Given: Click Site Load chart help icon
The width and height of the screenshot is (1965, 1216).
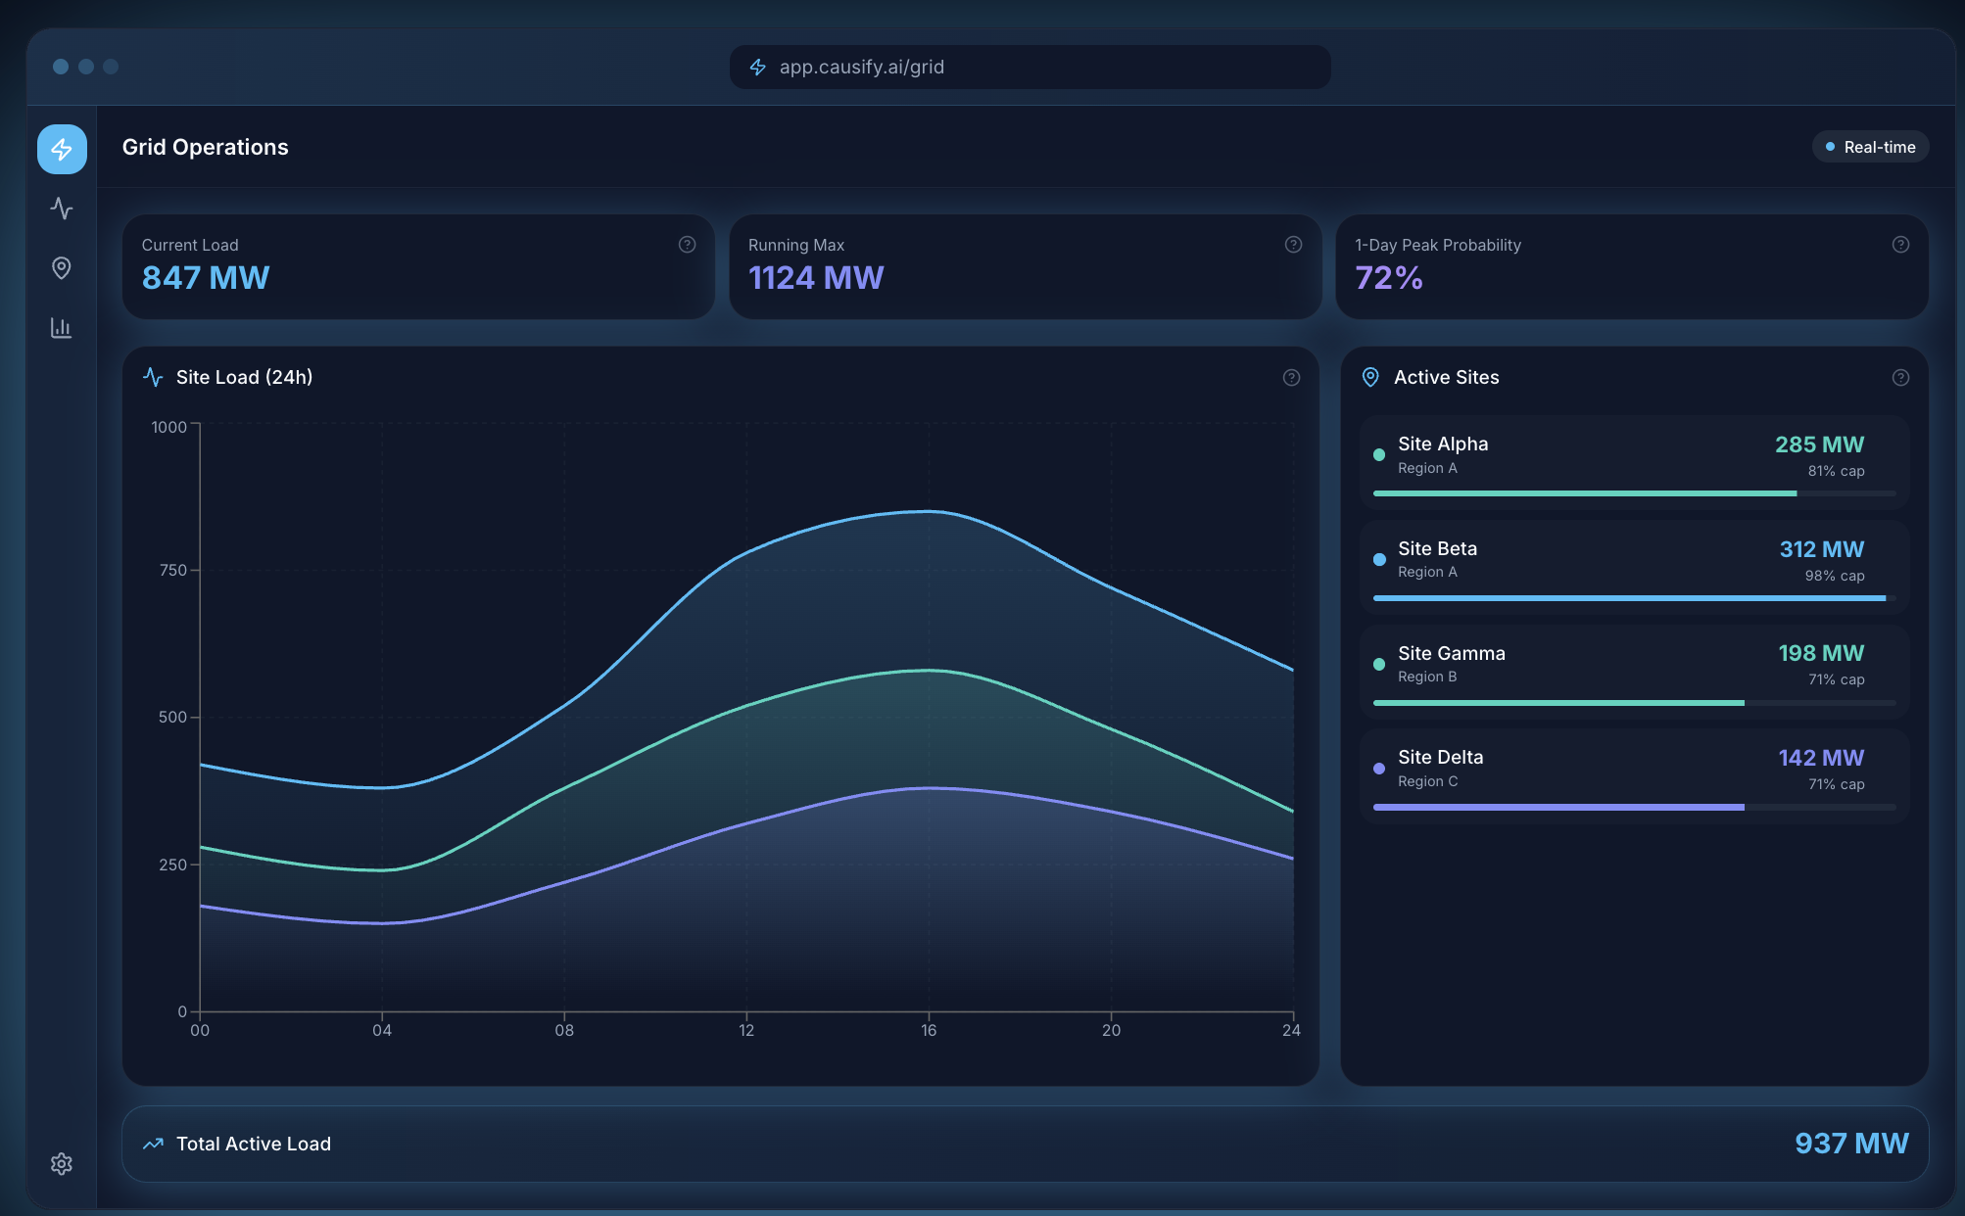Looking at the screenshot, I should pos(1291,378).
